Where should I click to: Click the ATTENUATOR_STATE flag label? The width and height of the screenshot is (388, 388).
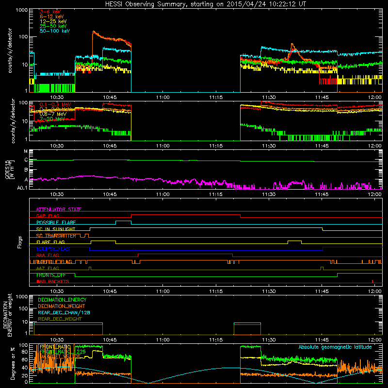pyautogui.click(x=59, y=210)
